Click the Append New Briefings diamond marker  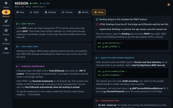click(x=97, y=29)
